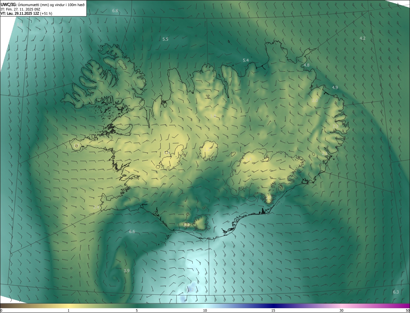Select the valid time 'VT: Lau. 29.11.2025 12Z (+51 h)'

pyautogui.click(x=26, y=13)
